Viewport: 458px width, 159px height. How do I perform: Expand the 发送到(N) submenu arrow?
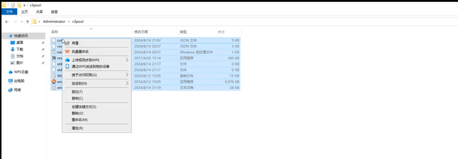(x=127, y=83)
